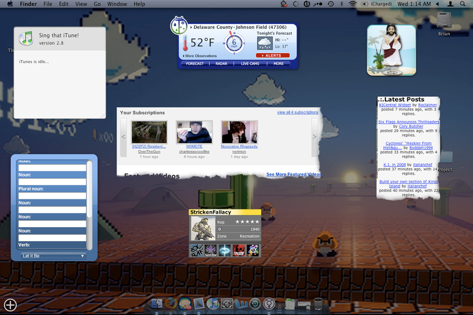Open the Time Machine menu bar icon

click(331, 4)
